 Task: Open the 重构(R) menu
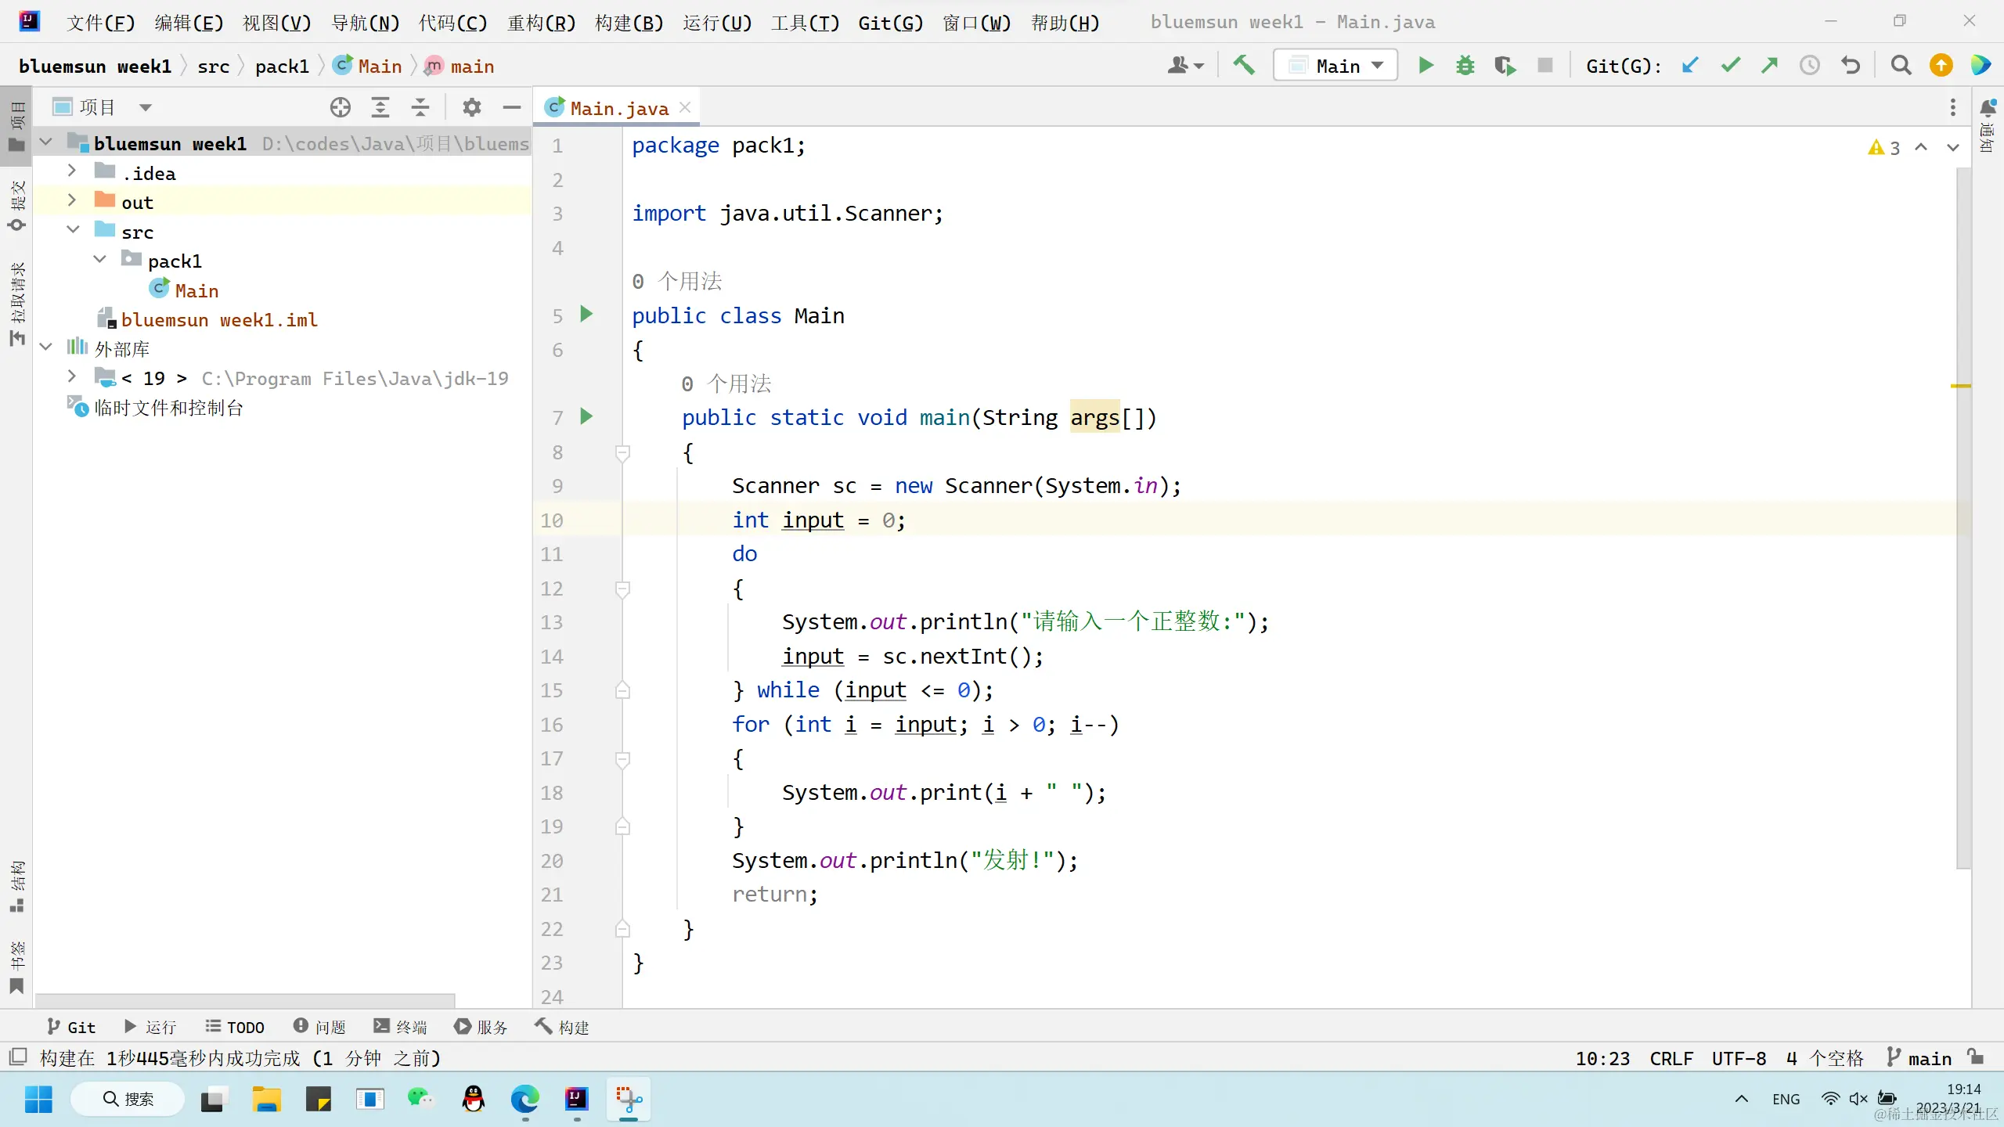541,23
